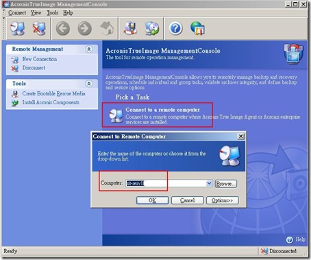This screenshot has width=311, height=260.
Task: Click the Ready status bar text
Action: tap(10, 251)
